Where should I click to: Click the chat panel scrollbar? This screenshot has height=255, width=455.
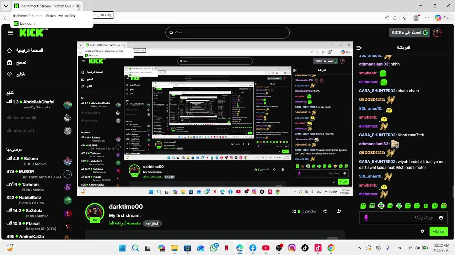pos(453,191)
